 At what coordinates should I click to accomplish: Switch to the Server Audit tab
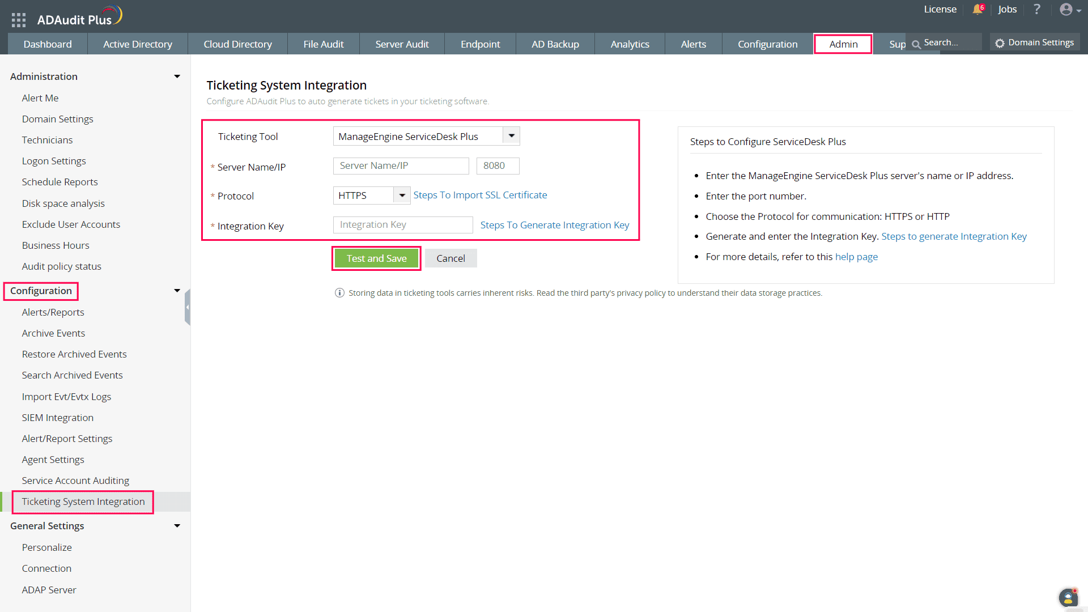point(402,44)
